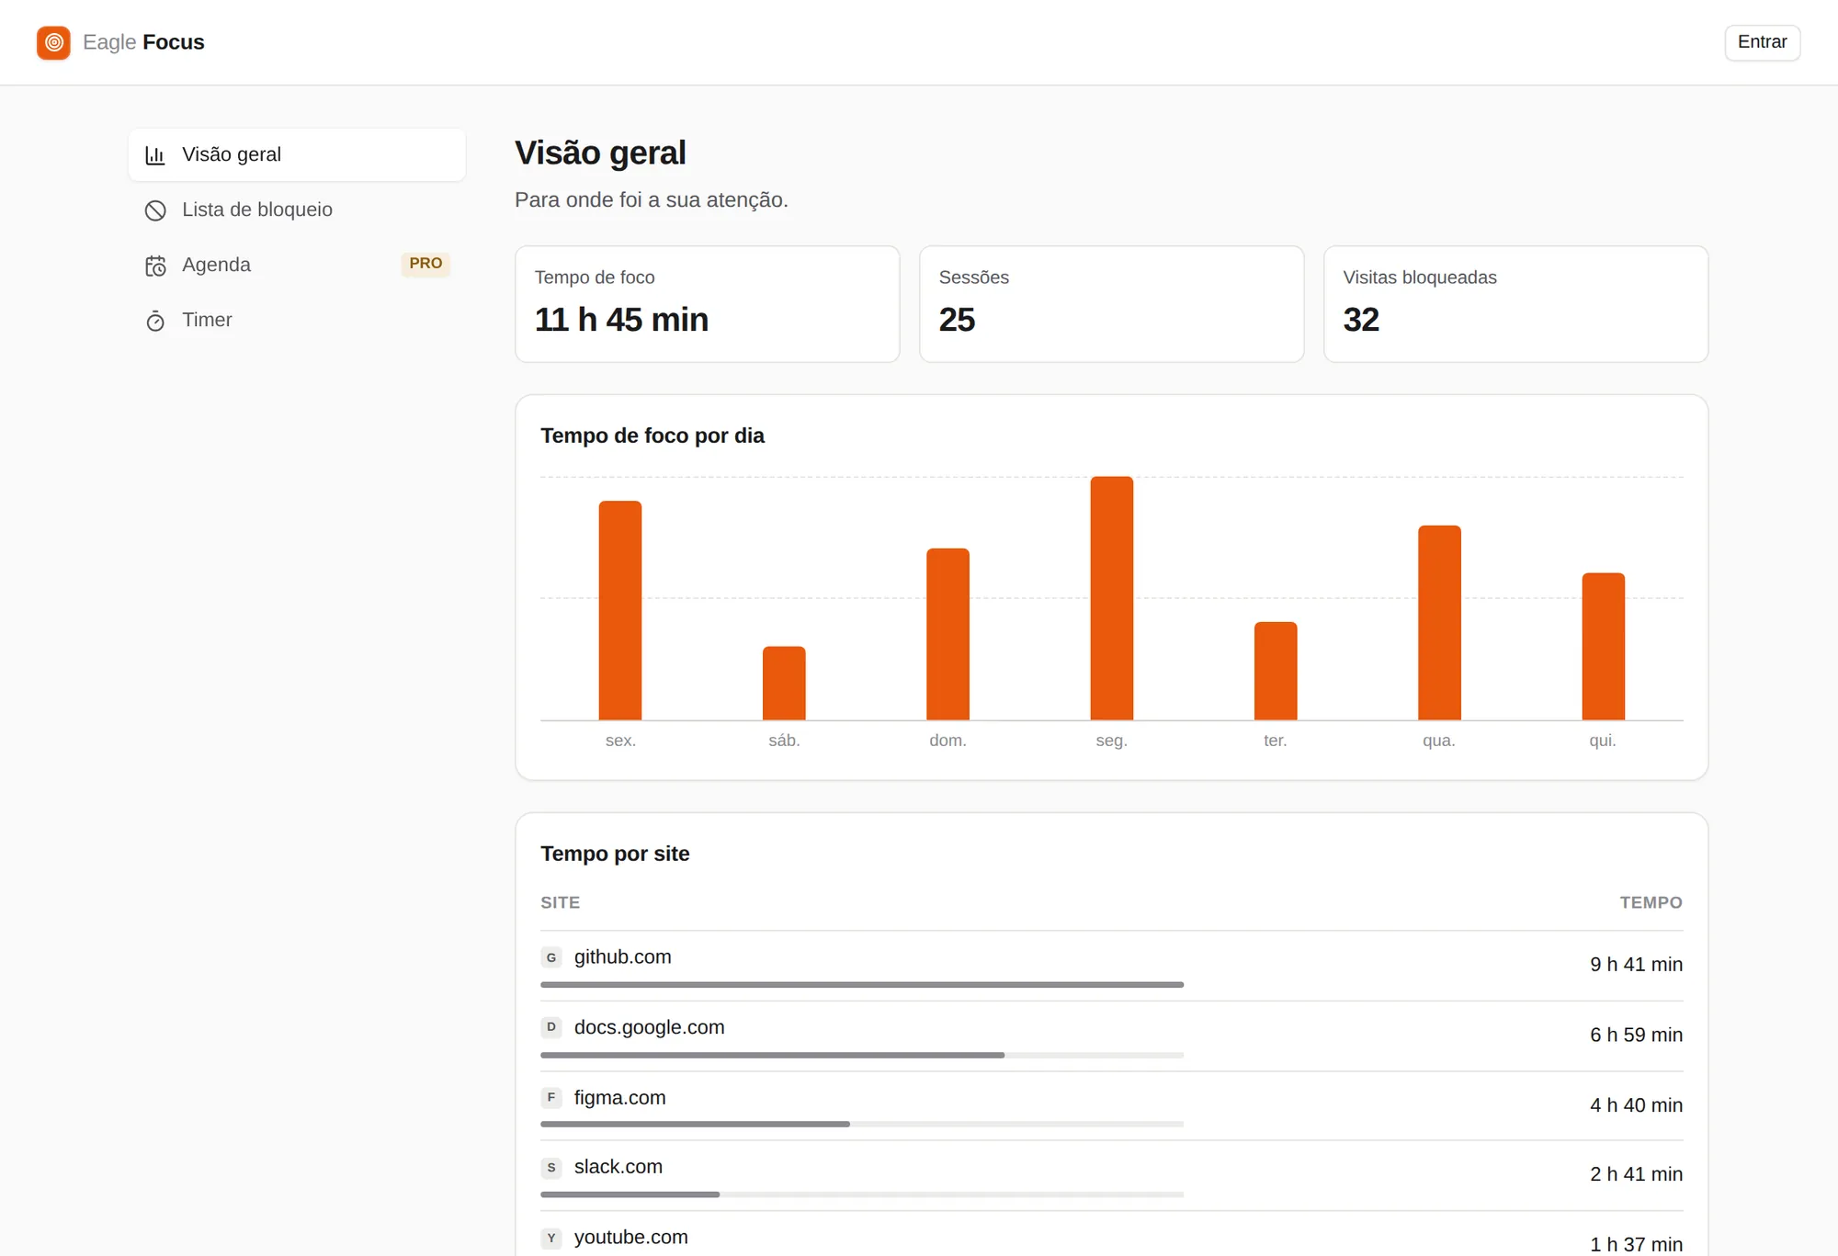Click the figma.com site name

pyautogui.click(x=620, y=1098)
